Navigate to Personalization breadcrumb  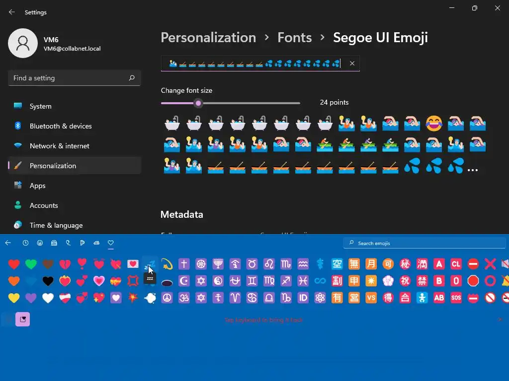click(x=208, y=37)
